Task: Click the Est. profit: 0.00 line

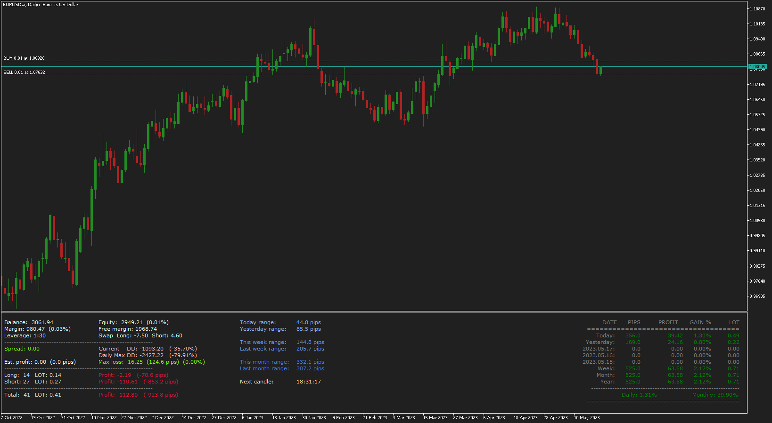Action: 40,362
